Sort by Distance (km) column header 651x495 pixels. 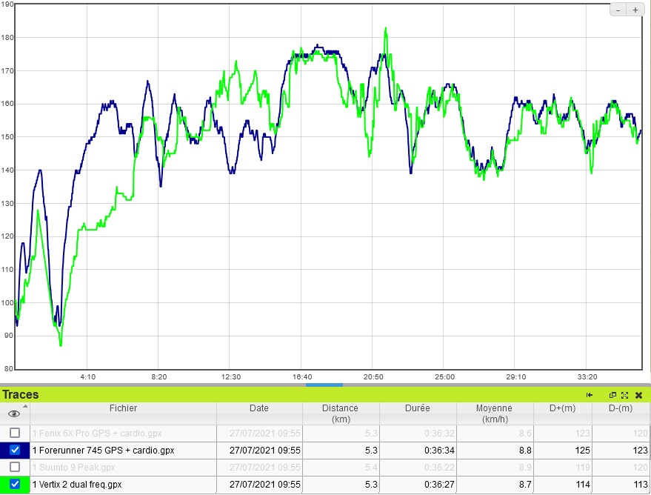coord(340,413)
